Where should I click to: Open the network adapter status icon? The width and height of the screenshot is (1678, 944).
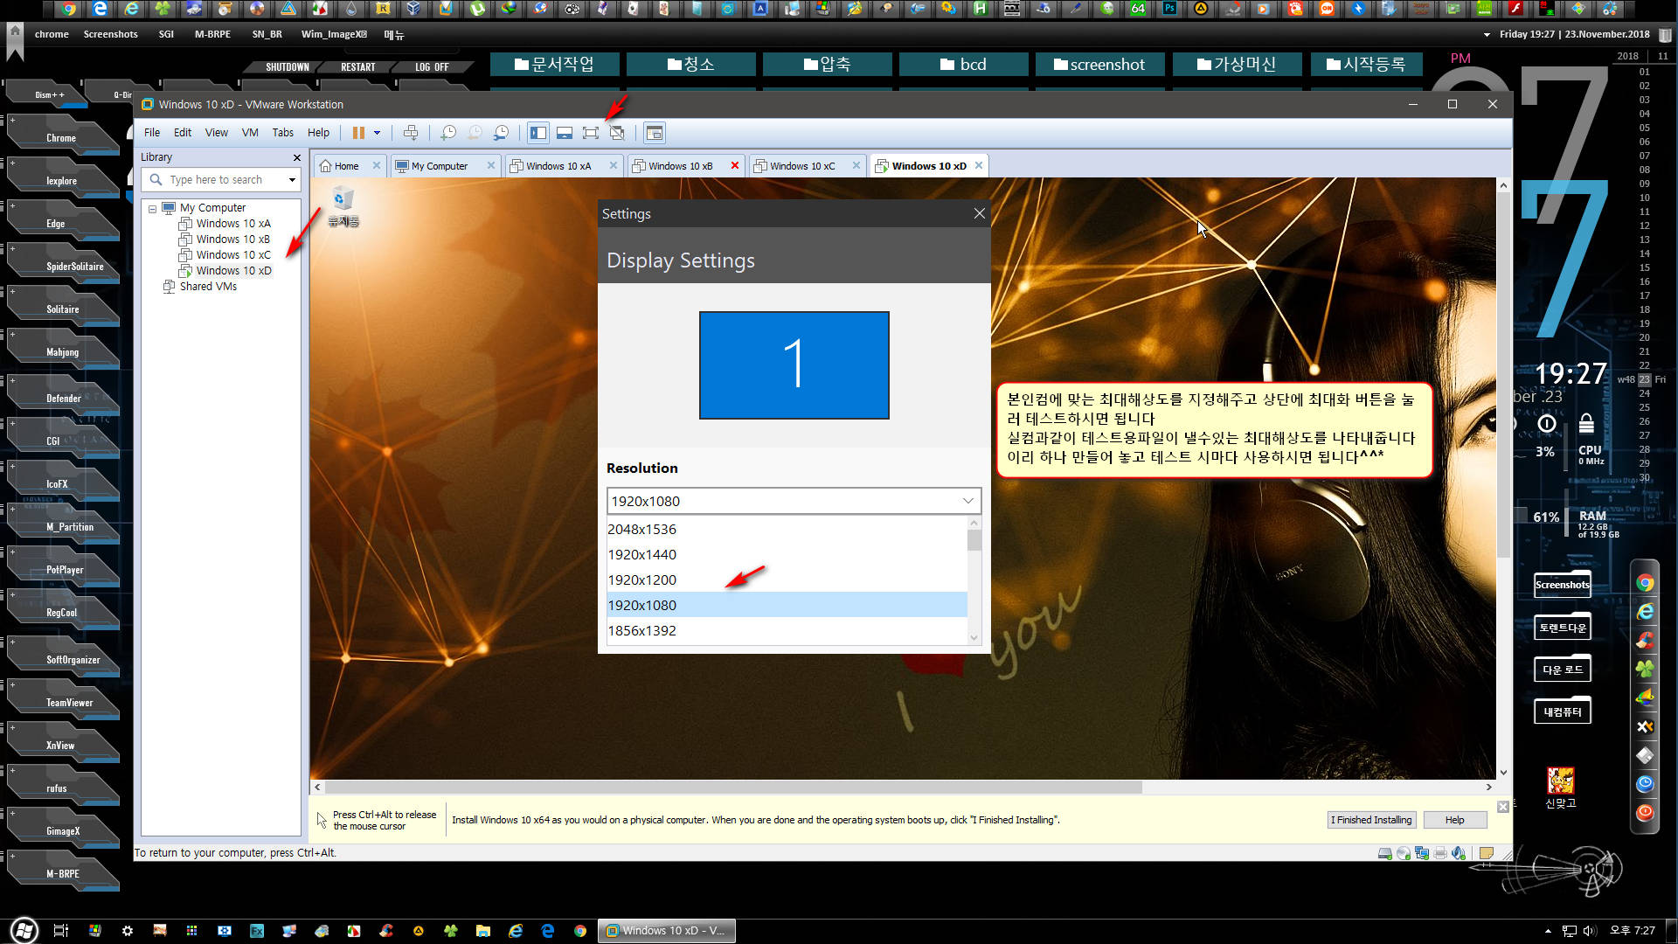click(x=1422, y=853)
